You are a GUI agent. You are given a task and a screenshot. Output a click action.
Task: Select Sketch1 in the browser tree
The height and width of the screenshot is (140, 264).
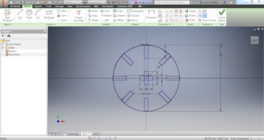coord(13,51)
